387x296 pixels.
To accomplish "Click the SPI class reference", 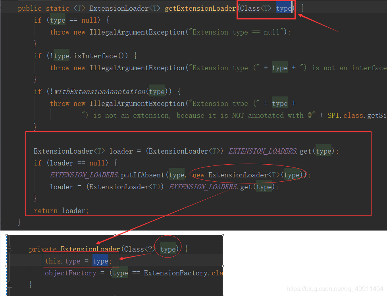I will [x=333, y=115].
